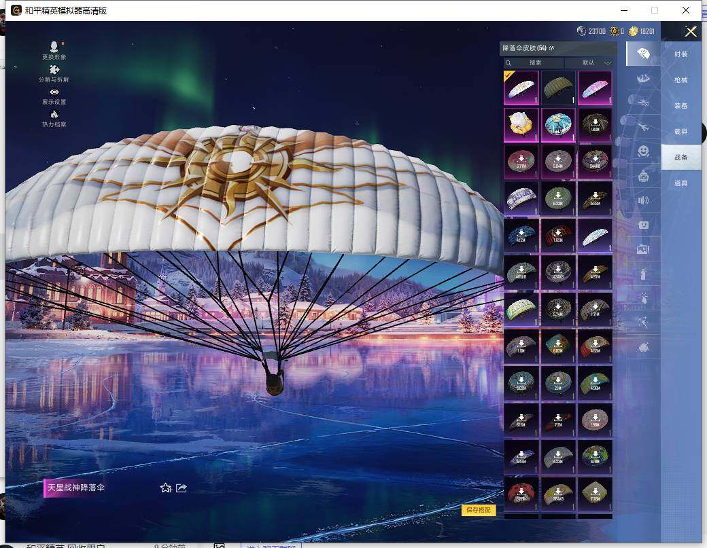The image size is (707, 548).
Task: Select the smiley emote subcategory icon
Action: (x=643, y=151)
